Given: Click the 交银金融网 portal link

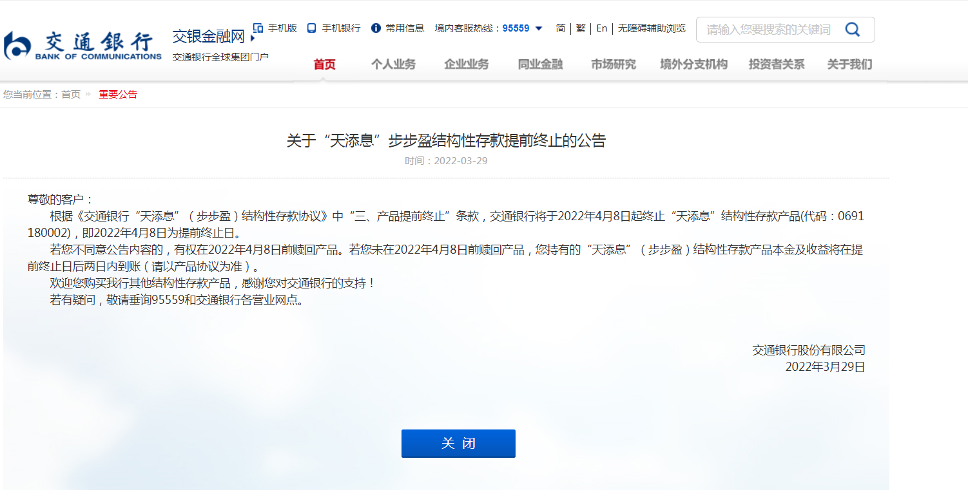Looking at the screenshot, I should pos(209,37).
